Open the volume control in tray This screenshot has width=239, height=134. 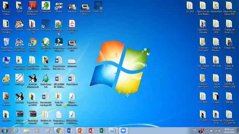pos(220,131)
